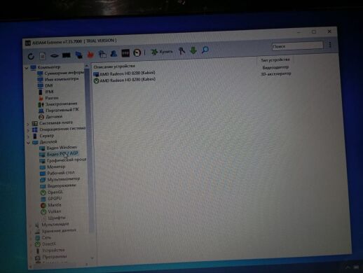
Task: Collapse the Компьютер tree node
Action: pos(27,68)
